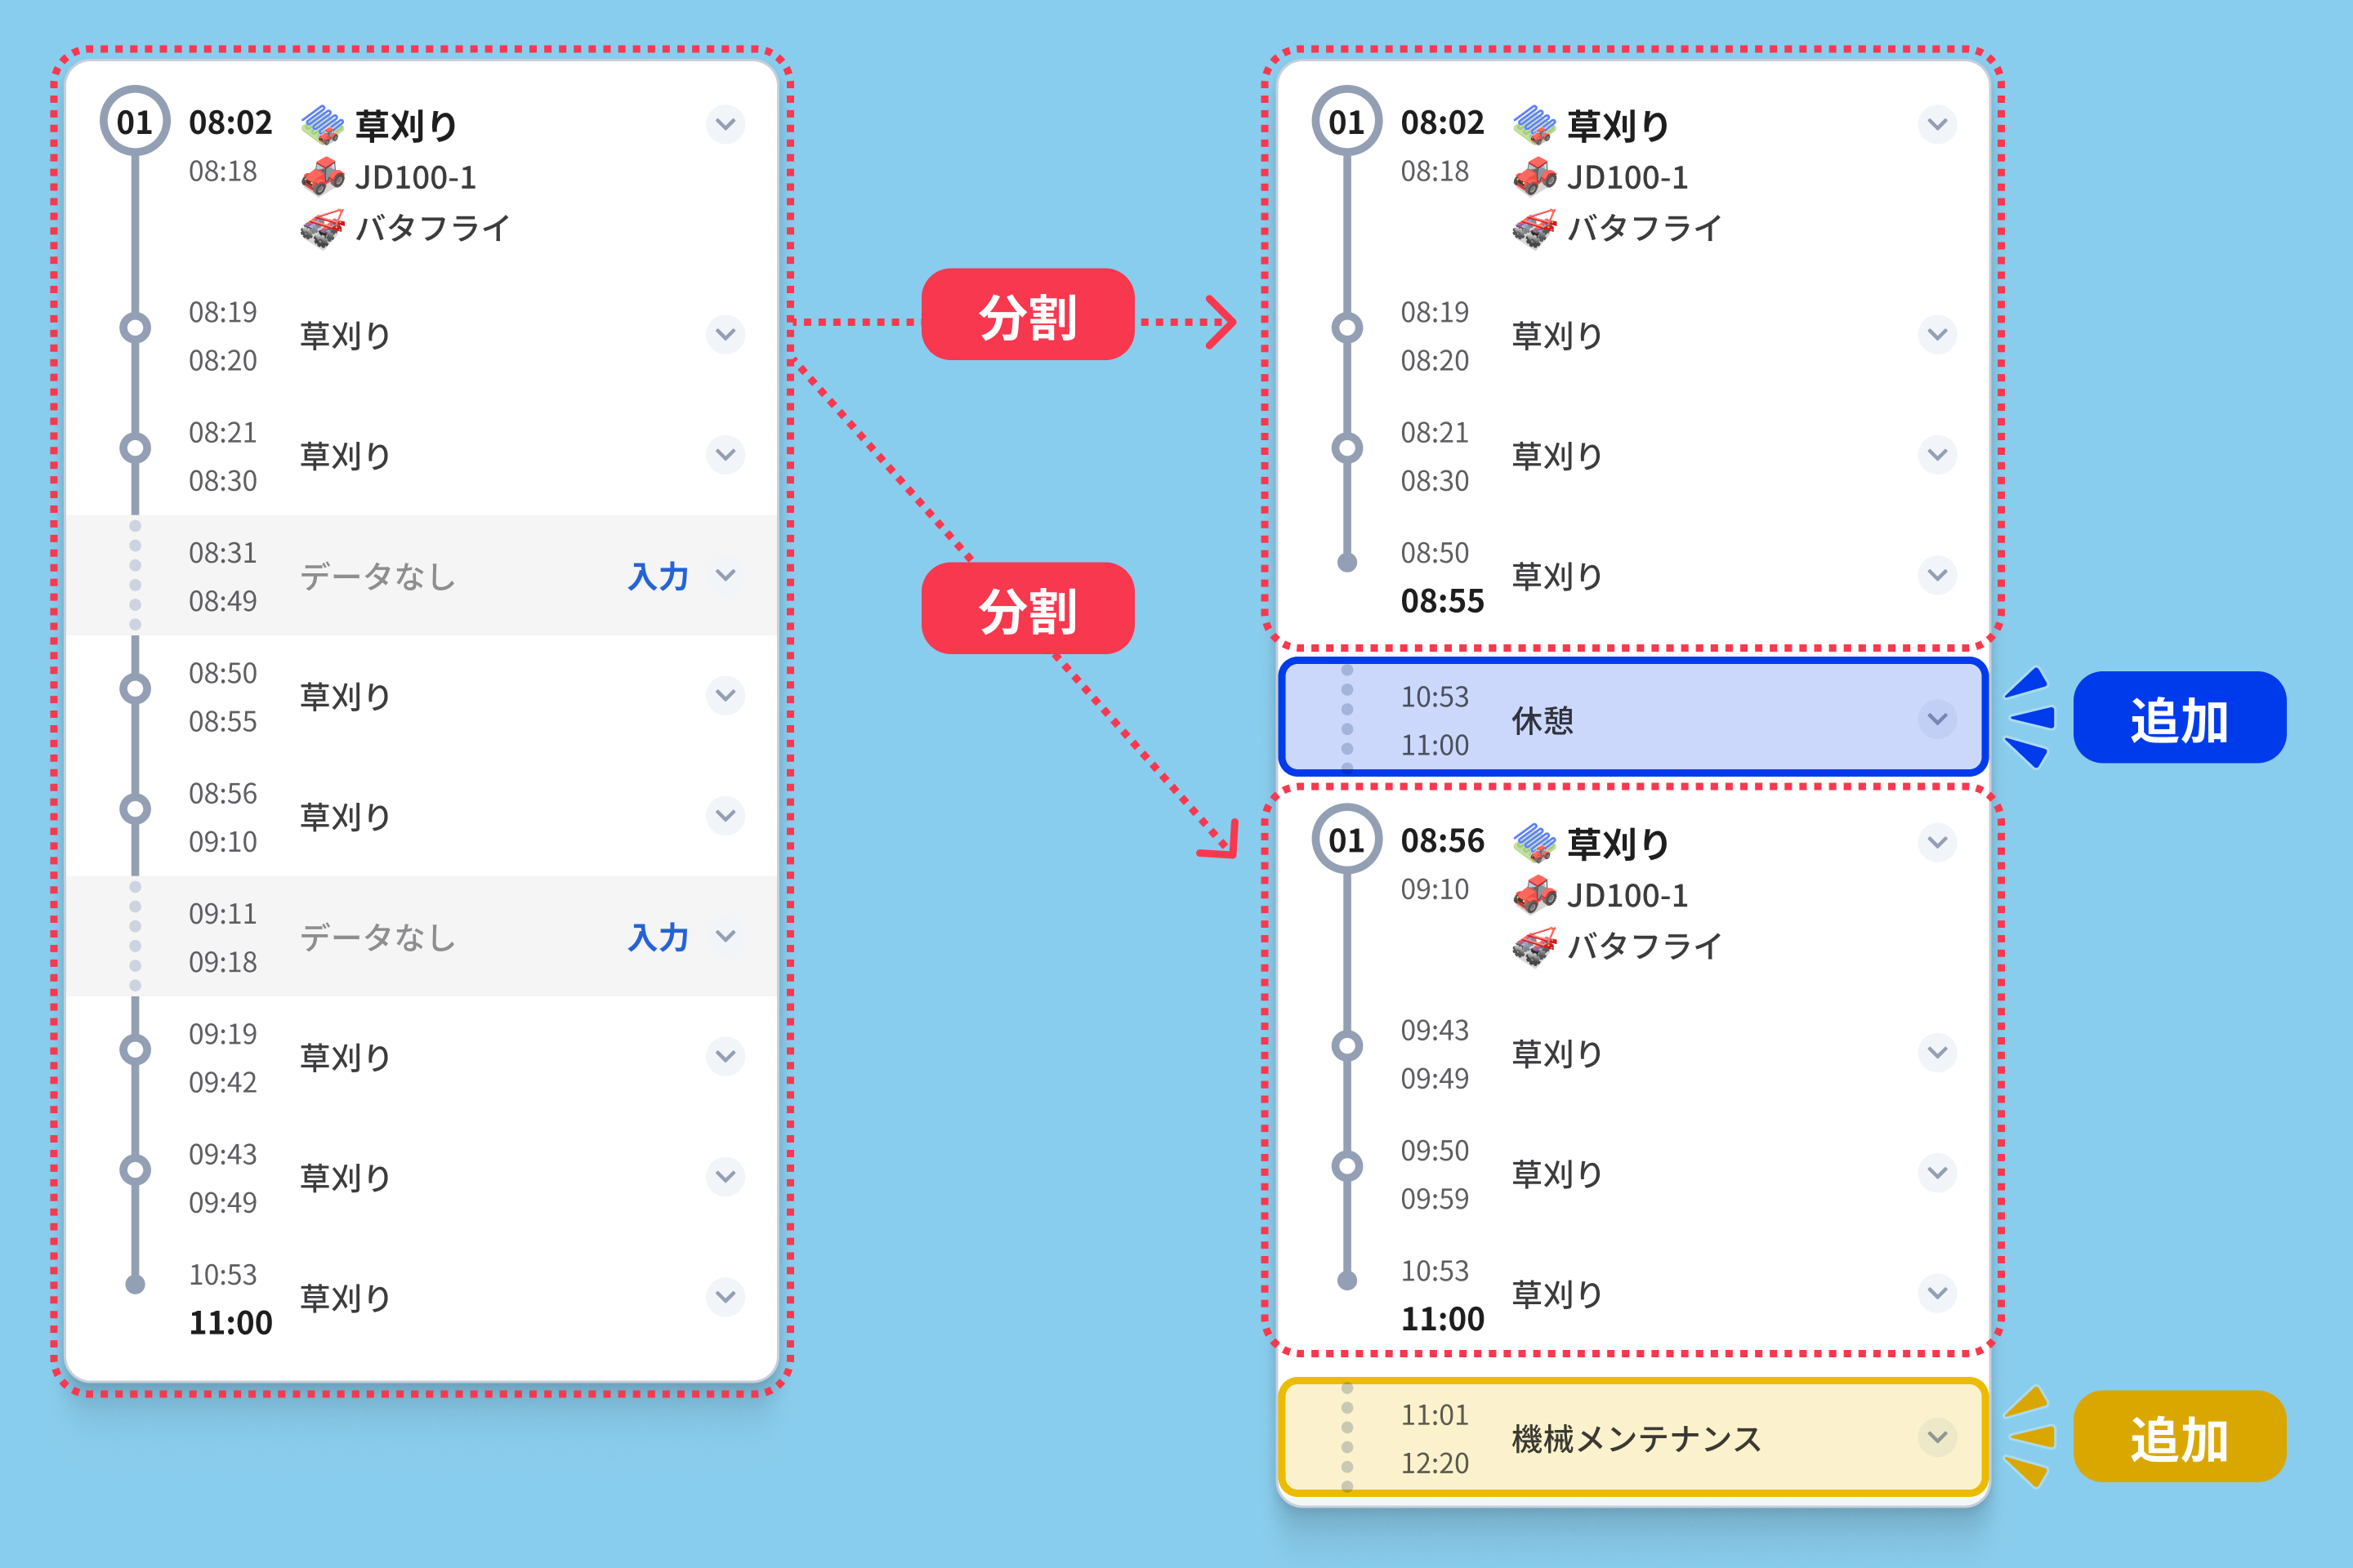Image resolution: width=2353 pixels, height=1568 pixels.
Task: Expand the 08:21–08:30 草刈り row in right panel
Action: [x=1938, y=455]
